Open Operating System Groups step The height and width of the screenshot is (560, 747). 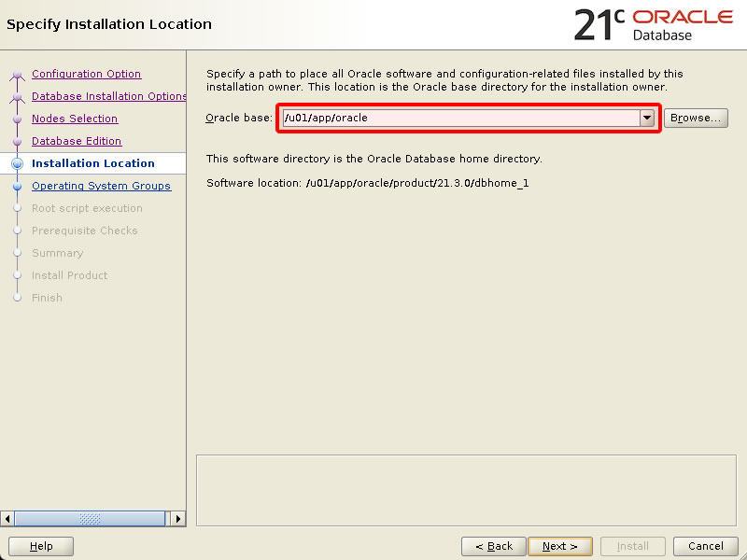[101, 186]
